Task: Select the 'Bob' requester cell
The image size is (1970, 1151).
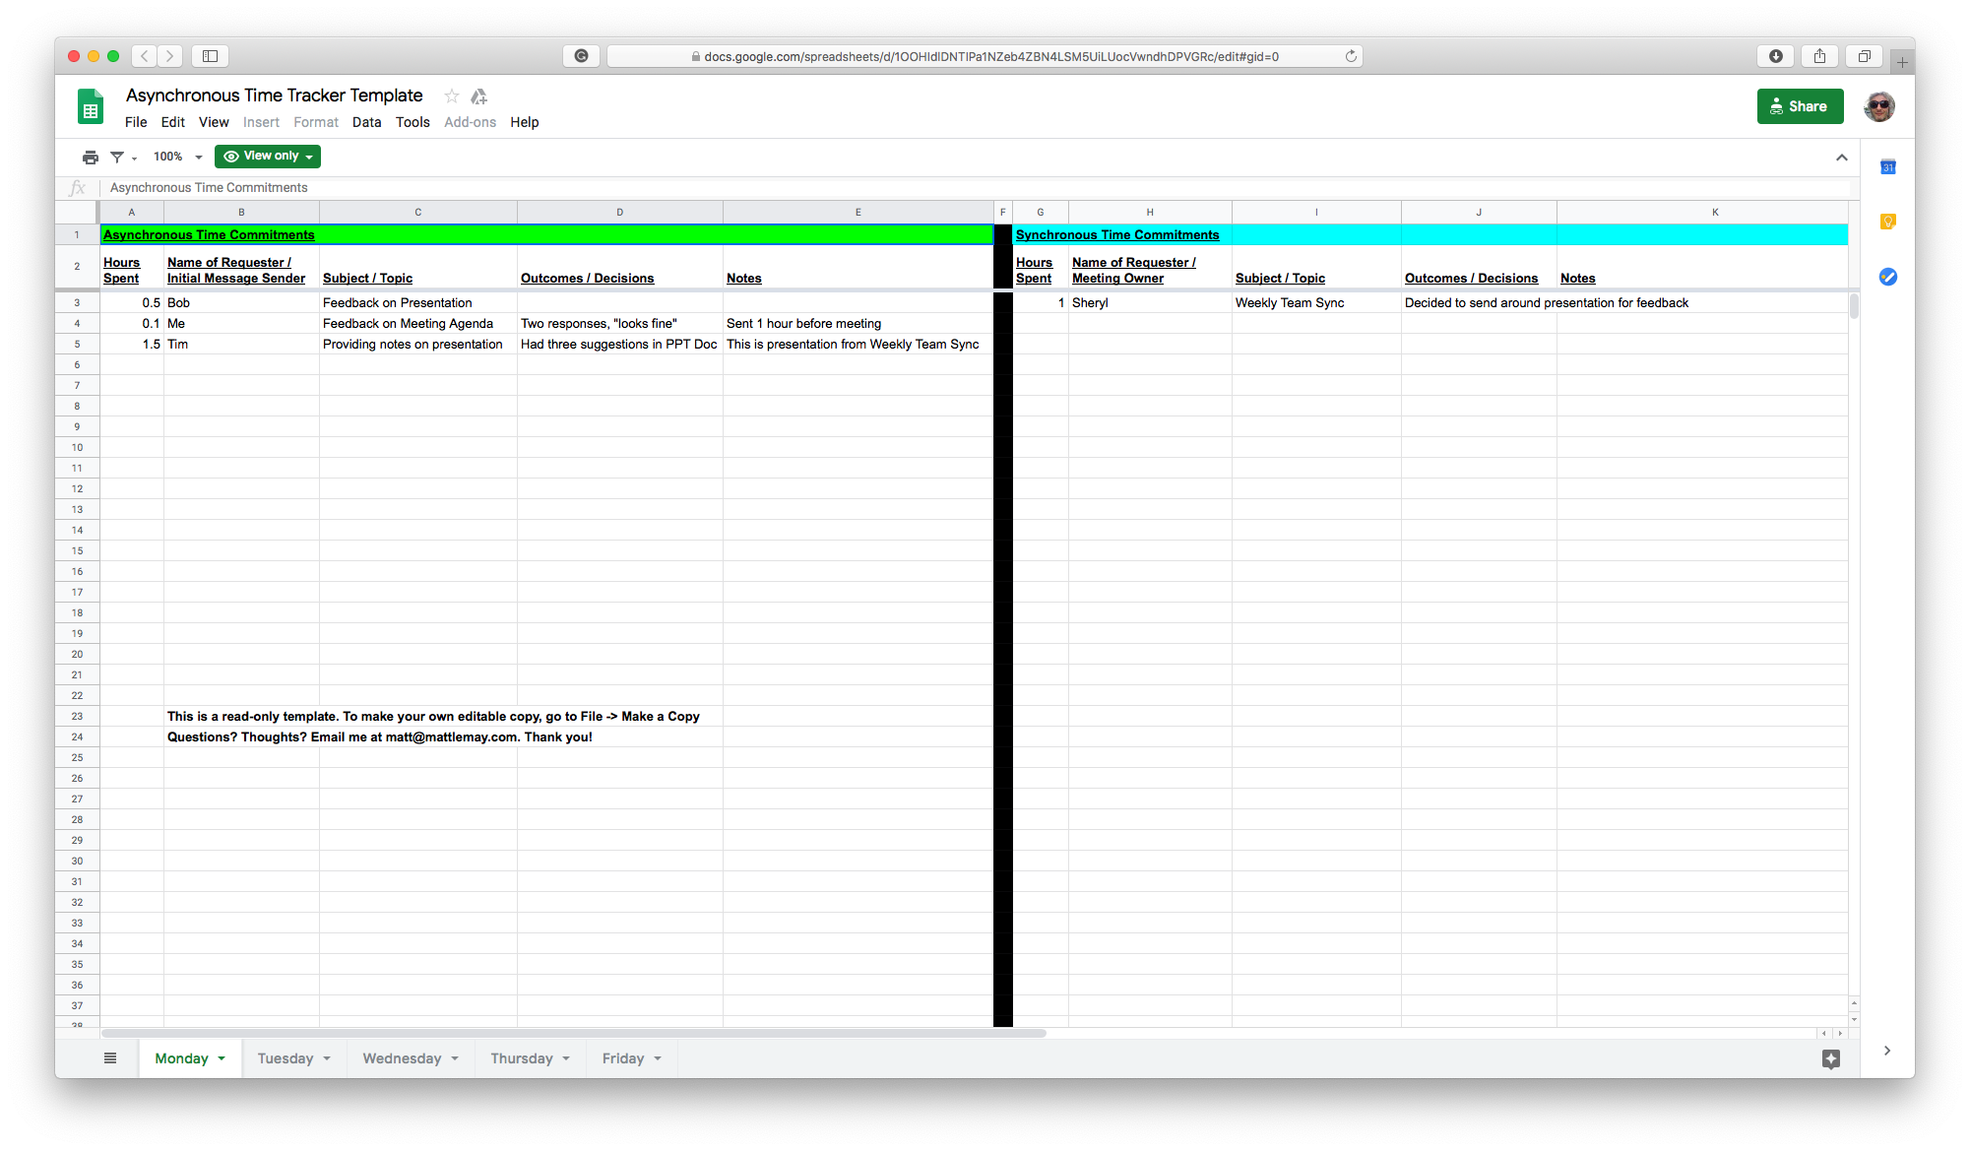Action: point(241,303)
